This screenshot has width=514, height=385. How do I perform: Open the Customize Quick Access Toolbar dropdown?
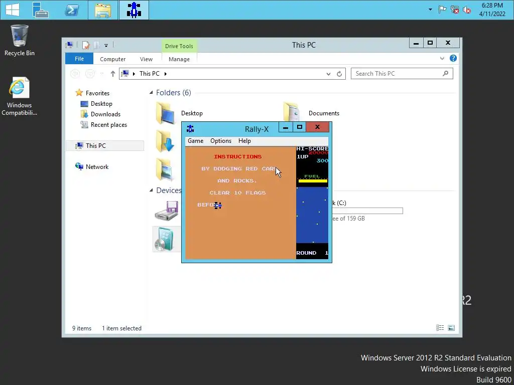(x=106, y=46)
